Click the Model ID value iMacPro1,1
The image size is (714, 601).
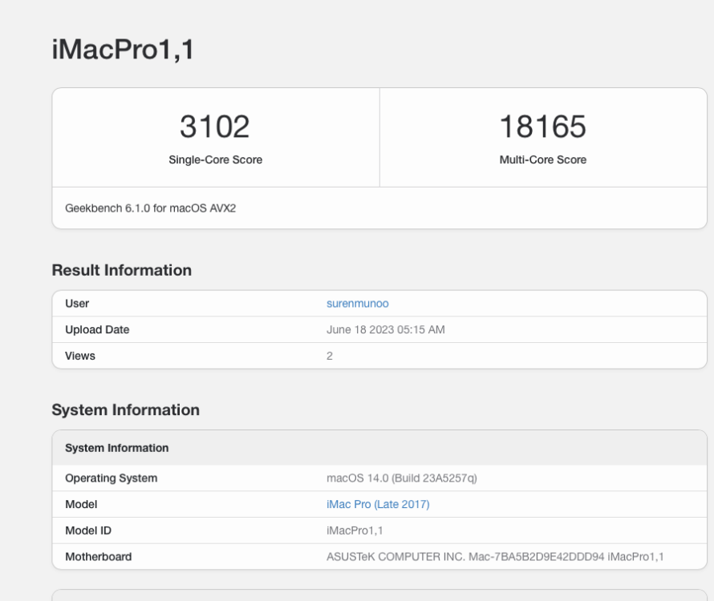(x=355, y=530)
